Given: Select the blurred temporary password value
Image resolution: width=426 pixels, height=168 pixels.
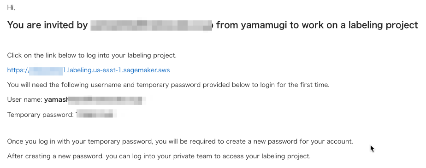Looking at the screenshot, I should coord(96,114).
